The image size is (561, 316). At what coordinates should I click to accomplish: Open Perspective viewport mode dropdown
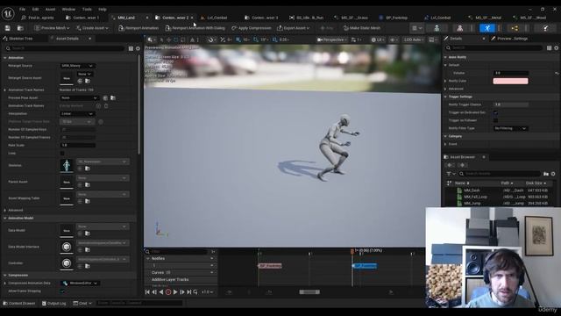(x=332, y=39)
